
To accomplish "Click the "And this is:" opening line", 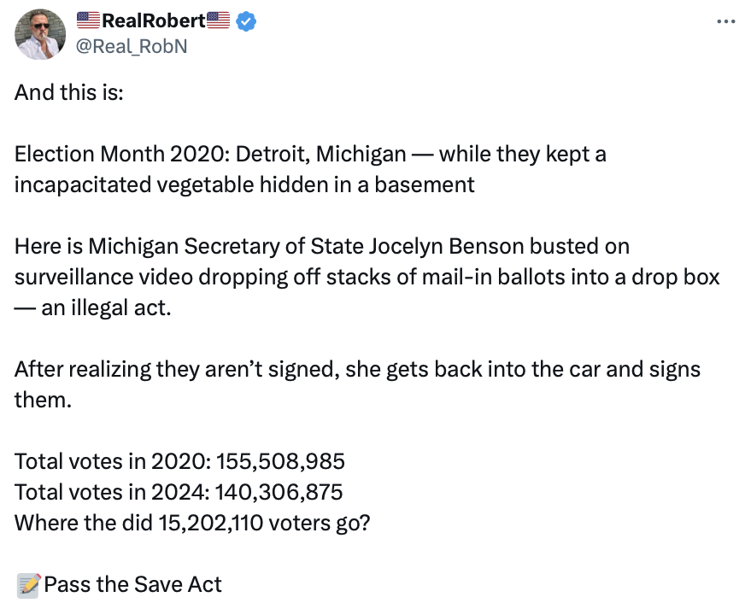I will [x=69, y=92].
